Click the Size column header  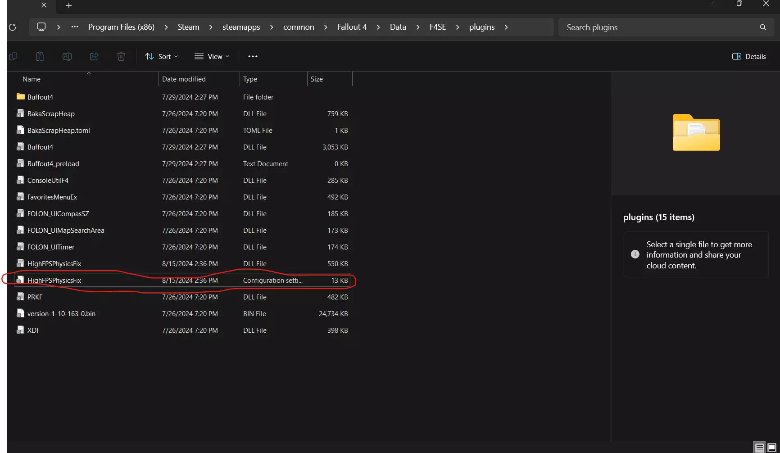tap(317, 79)
